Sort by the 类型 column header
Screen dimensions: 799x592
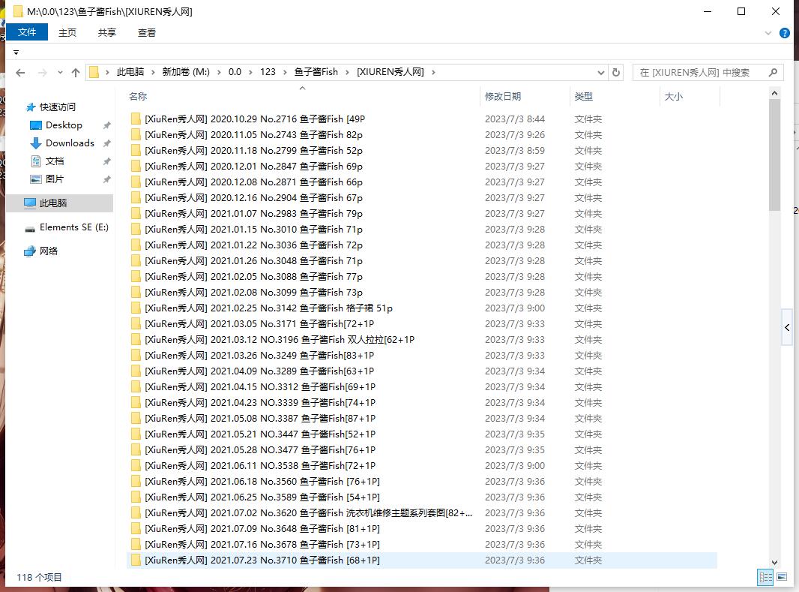tap(583, 96)
